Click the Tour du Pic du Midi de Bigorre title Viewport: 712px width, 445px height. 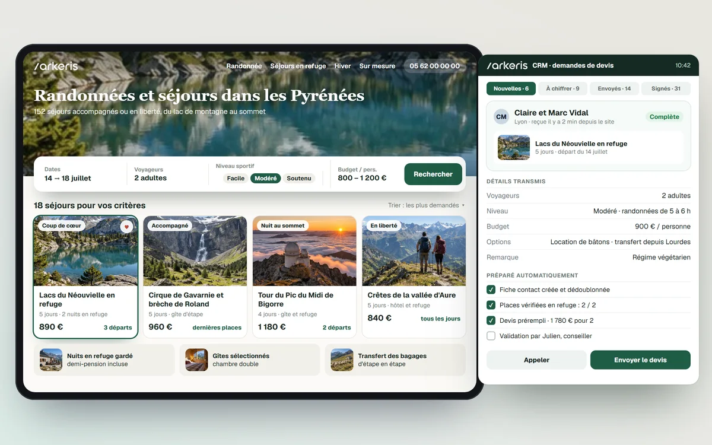[295, 300]
